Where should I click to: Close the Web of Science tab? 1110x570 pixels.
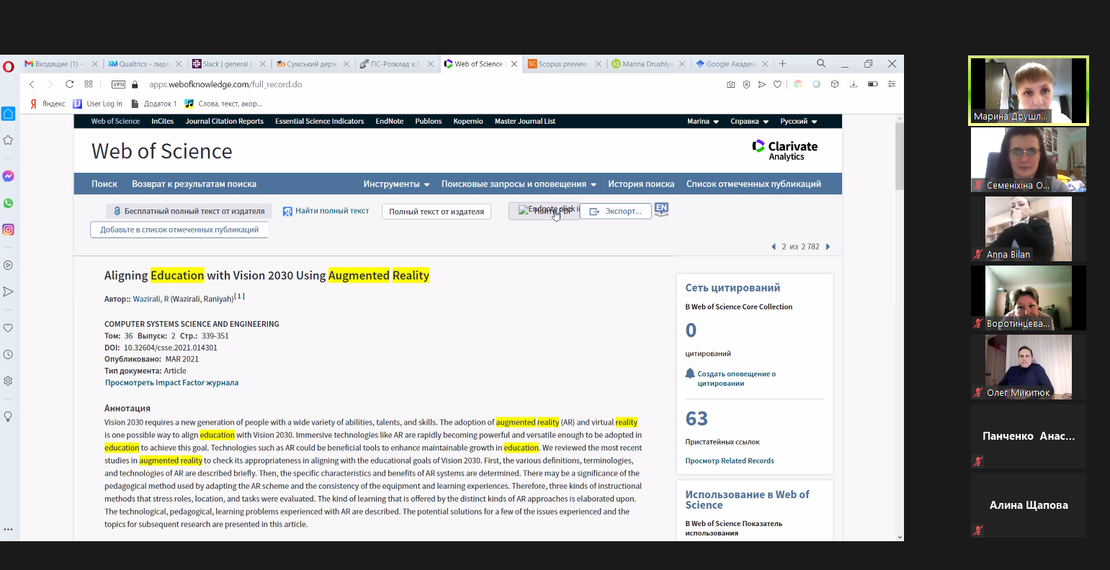click(514, 64)
